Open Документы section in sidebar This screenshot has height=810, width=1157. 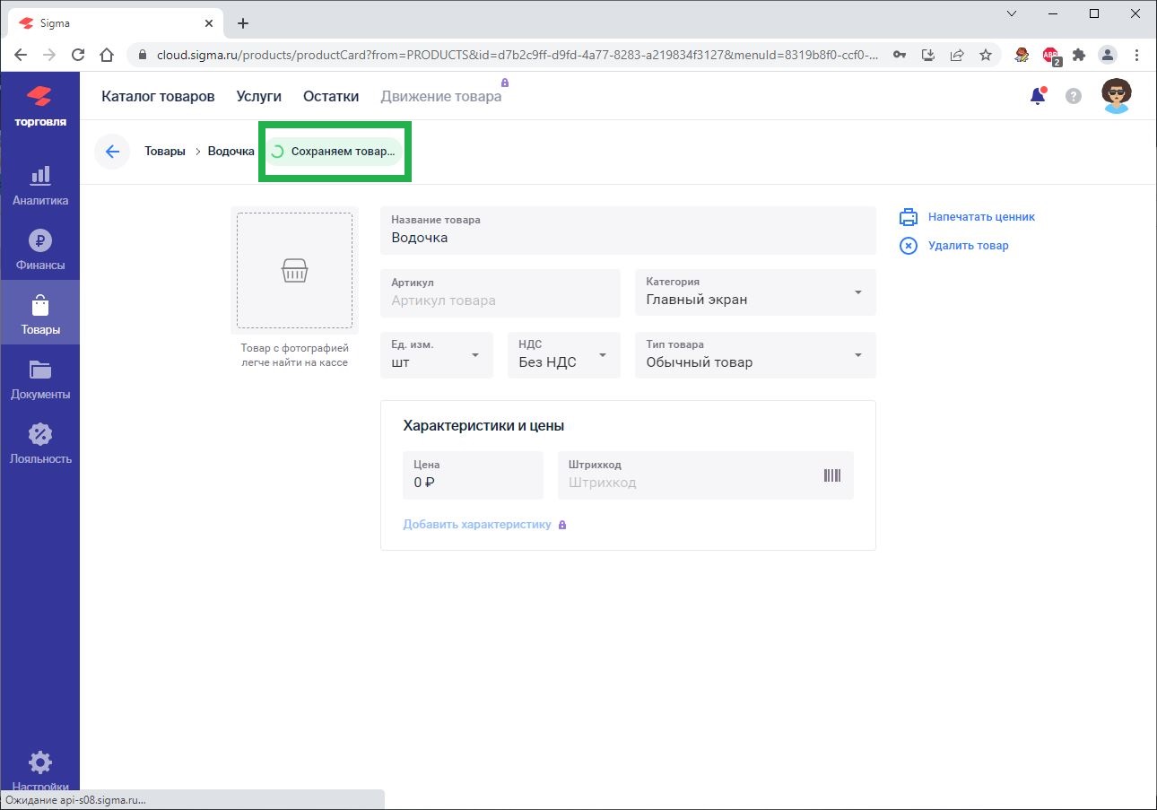coord(40,379)
